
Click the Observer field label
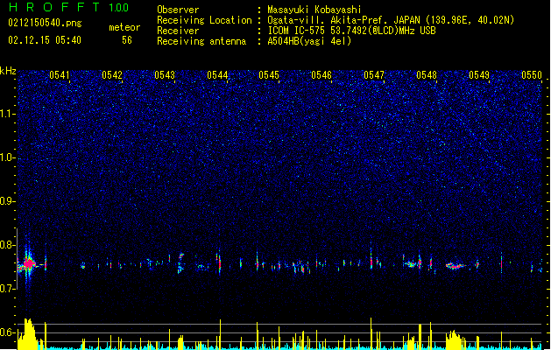point(178,10)
